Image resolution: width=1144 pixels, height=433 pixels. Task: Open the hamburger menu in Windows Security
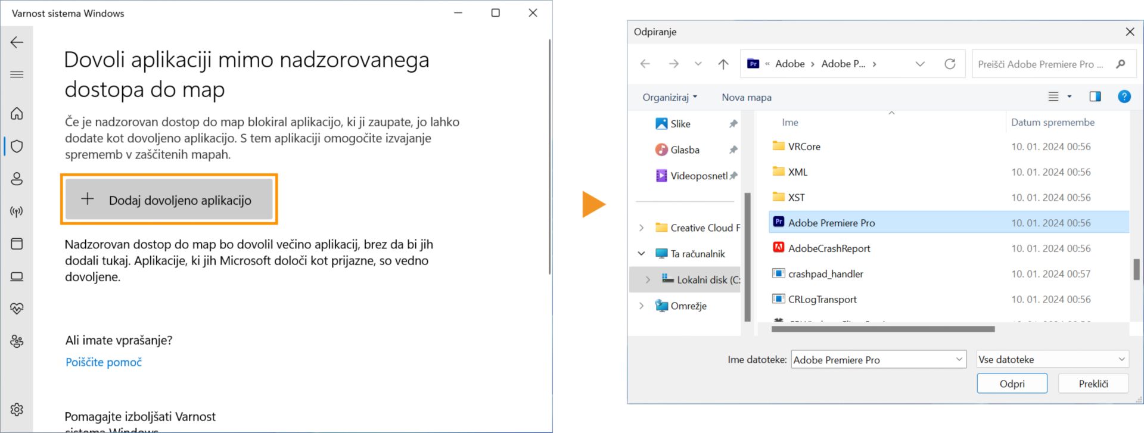click(17, 74)
